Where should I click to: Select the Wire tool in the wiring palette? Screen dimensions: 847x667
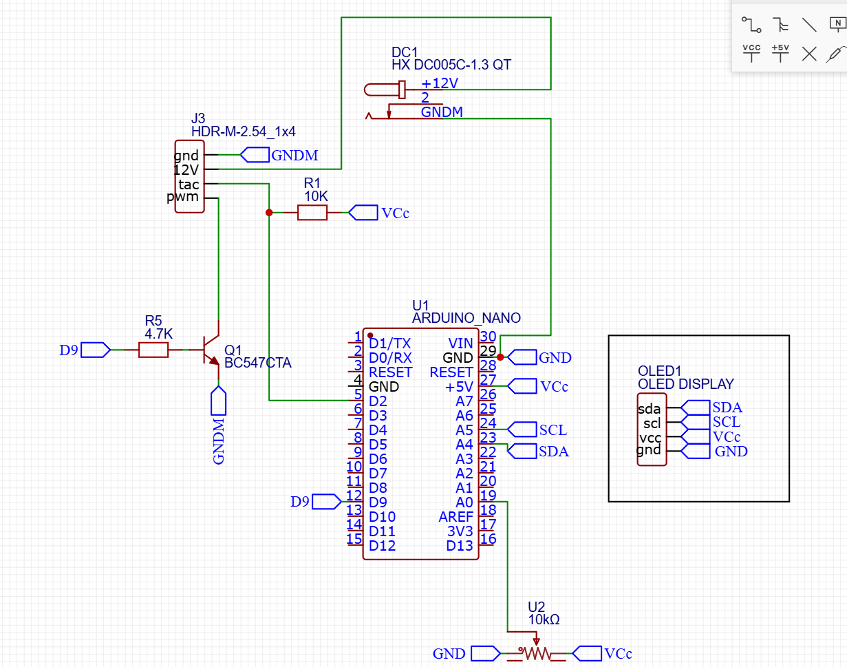pyautogui.click(x=751, y=24)
